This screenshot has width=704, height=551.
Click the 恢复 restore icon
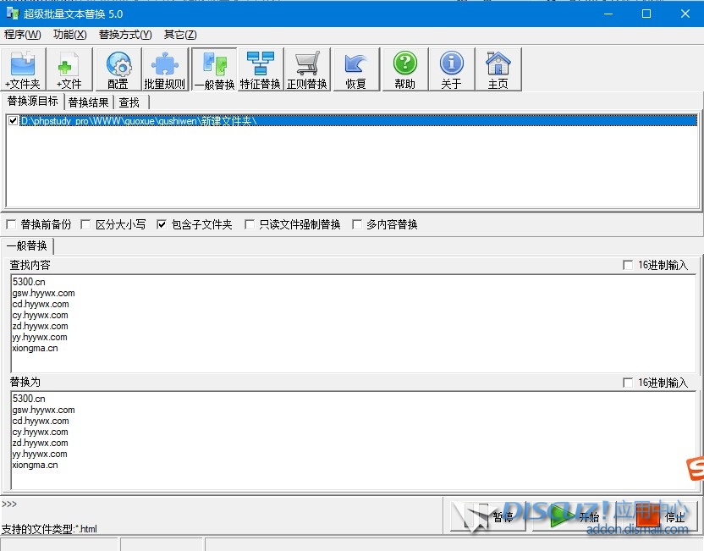[x=355, y=69]
